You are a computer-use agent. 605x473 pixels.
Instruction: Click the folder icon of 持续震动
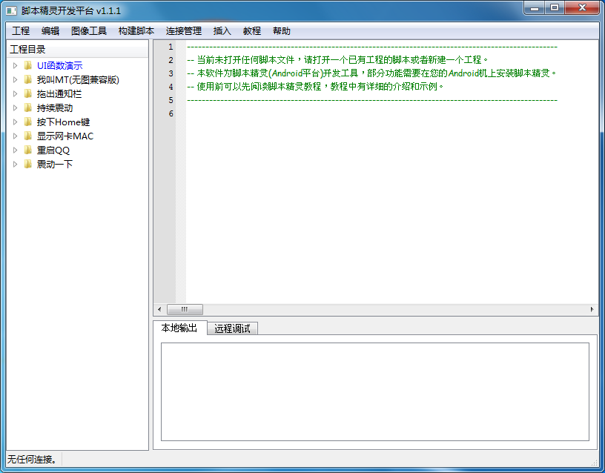tap(27, 108)
